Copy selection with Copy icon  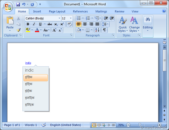click(x=18, y=24)
